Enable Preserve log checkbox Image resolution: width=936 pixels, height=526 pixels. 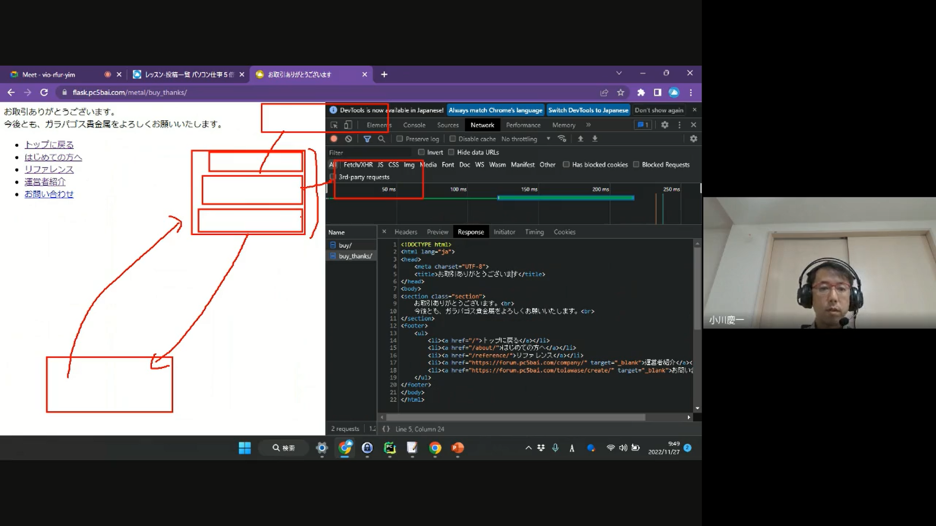[400, 139]
